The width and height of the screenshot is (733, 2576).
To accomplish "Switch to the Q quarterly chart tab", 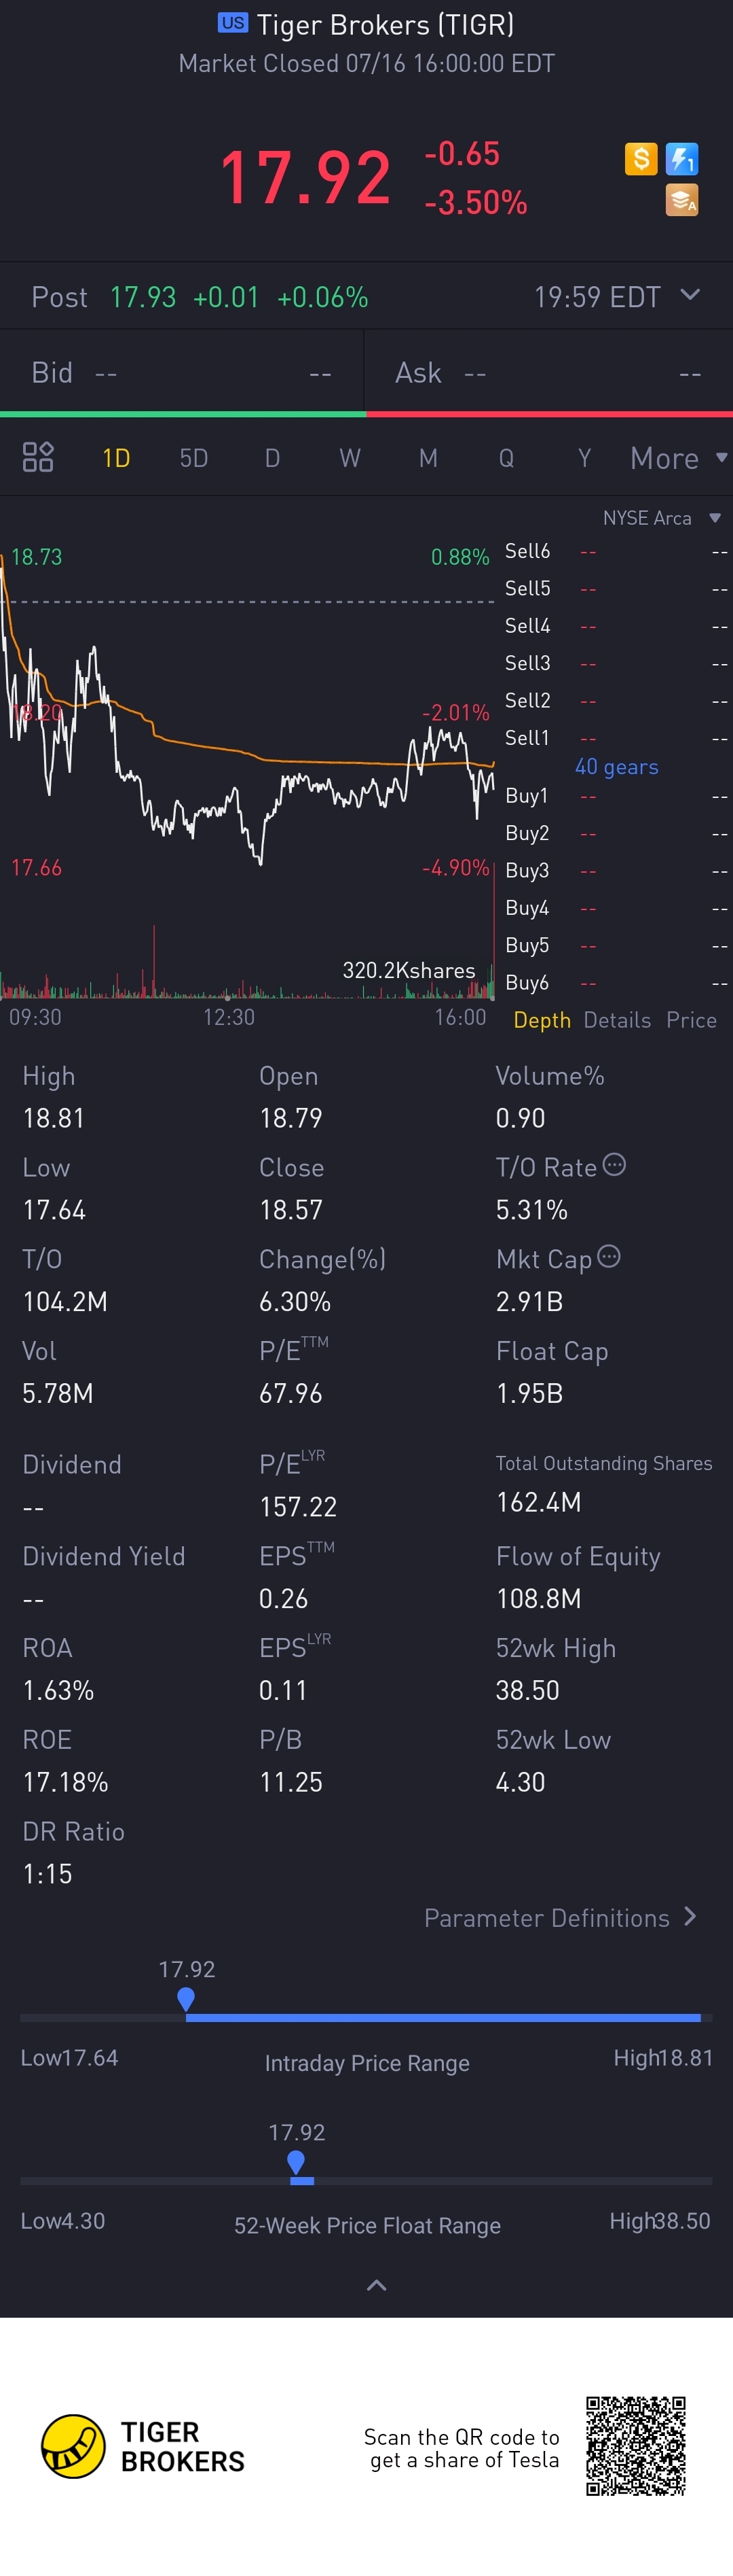I will [506, 458].
